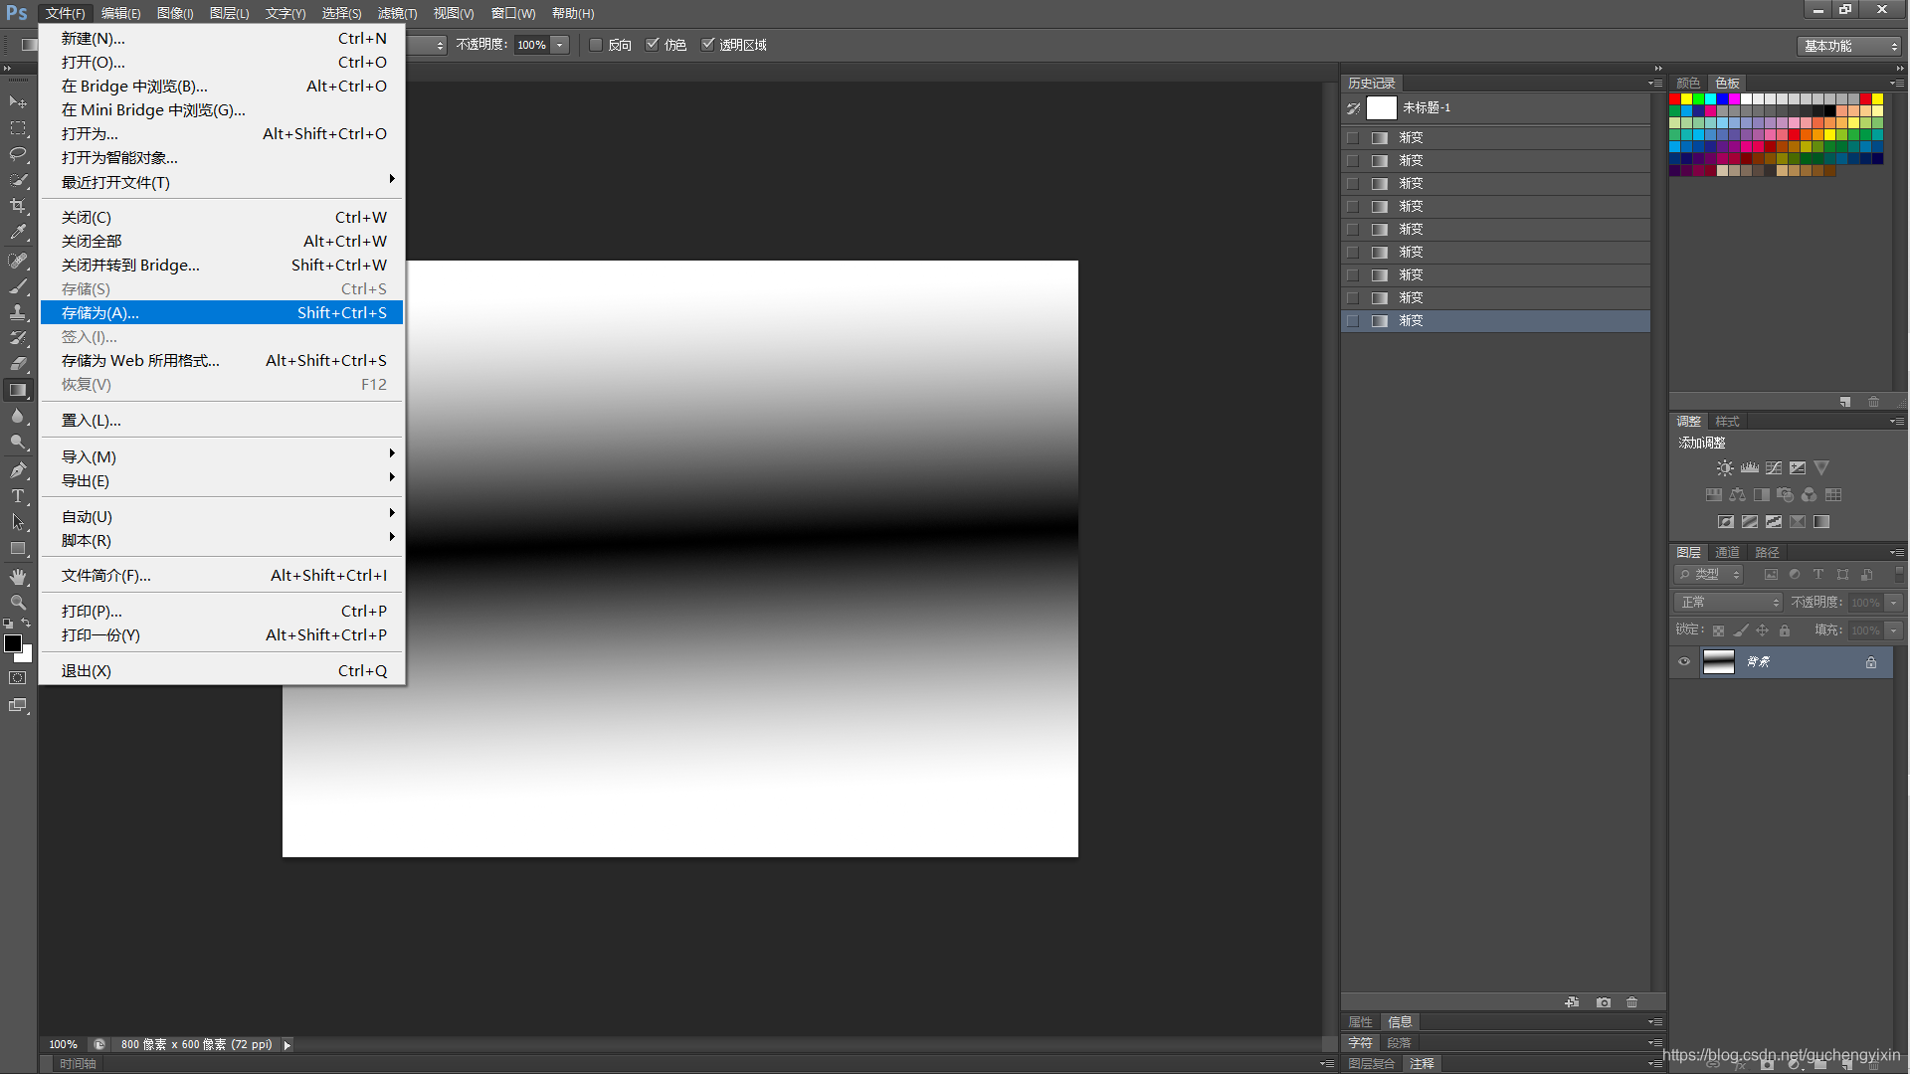Add a Brightness/Contrast adjustment
Viewport: 1910px width, 1074px height.
pos(1725,467)
